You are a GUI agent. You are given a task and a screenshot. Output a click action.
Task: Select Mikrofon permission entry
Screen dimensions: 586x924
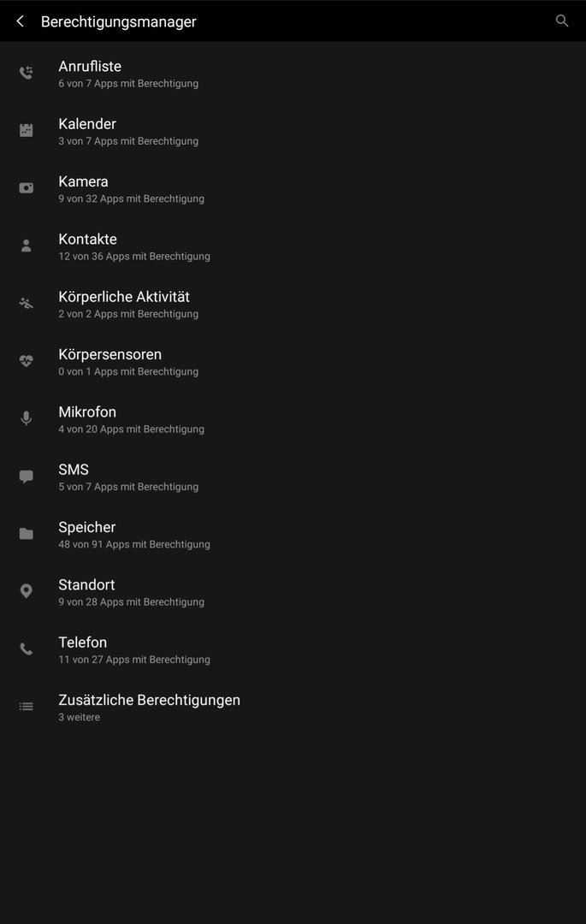click(x=293, y=419)
